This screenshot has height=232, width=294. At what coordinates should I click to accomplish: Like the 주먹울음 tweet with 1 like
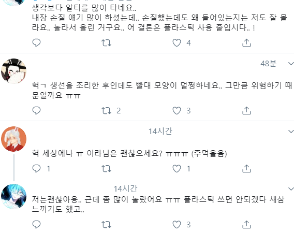tap(177, 168)
